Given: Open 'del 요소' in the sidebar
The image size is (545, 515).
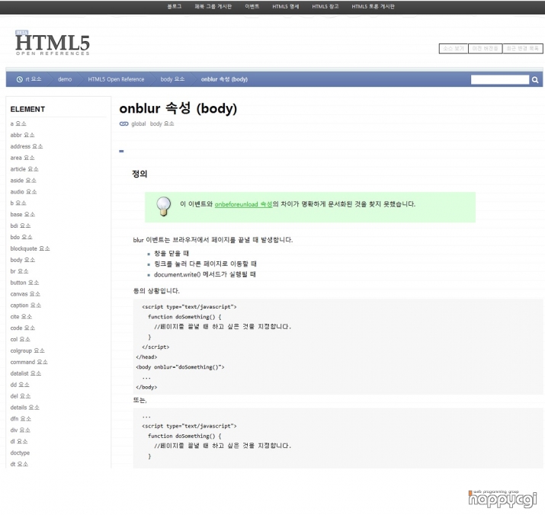Looking at the screenshot, I should coord(21,396).
